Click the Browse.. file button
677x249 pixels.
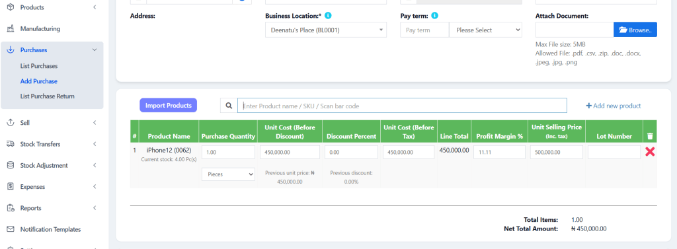[635, 30]
